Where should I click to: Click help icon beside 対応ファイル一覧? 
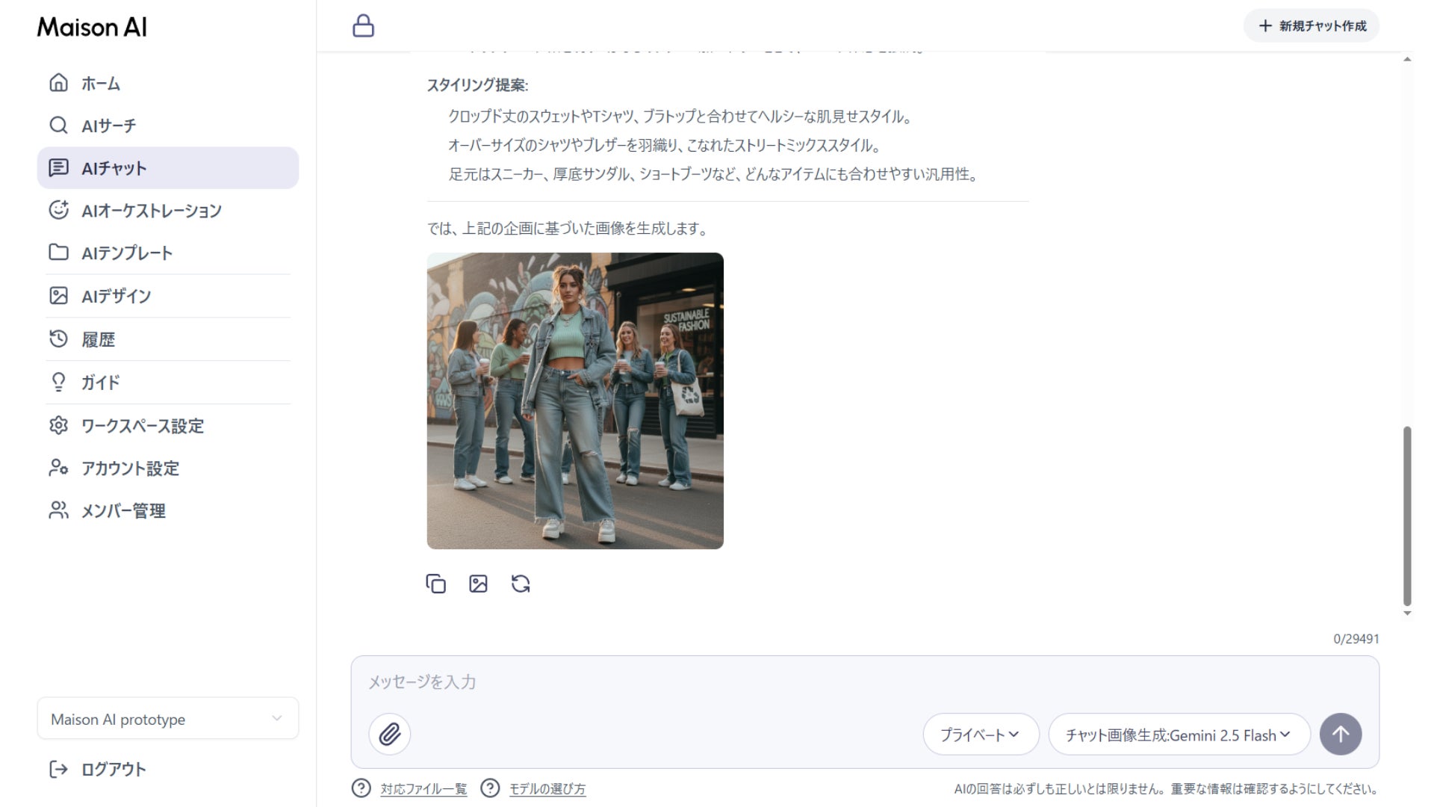click(x=361, y=788)
